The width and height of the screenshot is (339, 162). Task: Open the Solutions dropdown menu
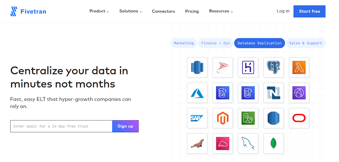coord(130,11)
